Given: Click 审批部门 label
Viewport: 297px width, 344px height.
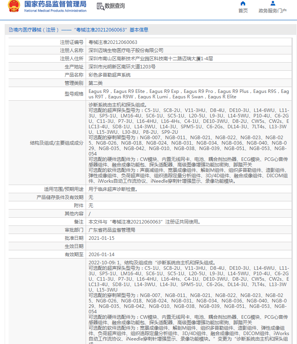Looking at the screenshot, I should coord(74,230).
